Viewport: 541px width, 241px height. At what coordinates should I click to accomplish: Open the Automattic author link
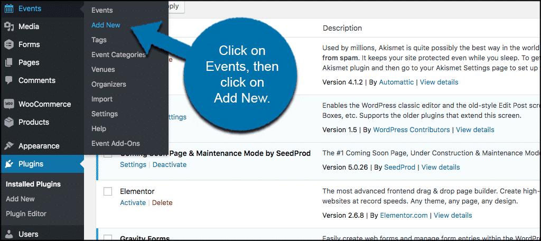[x=397, y=82]
